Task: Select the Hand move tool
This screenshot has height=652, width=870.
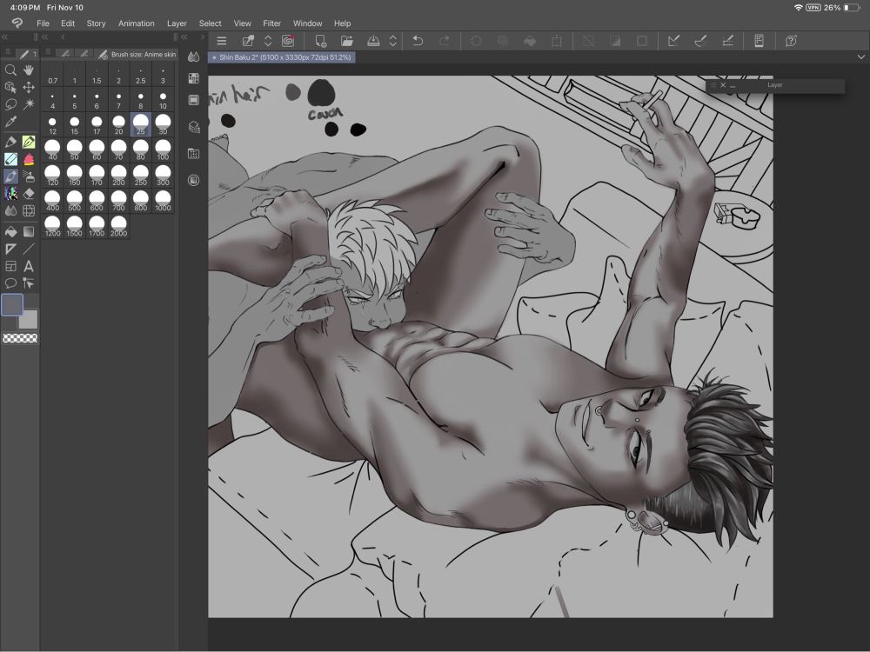Action: (x=29, y=70)
